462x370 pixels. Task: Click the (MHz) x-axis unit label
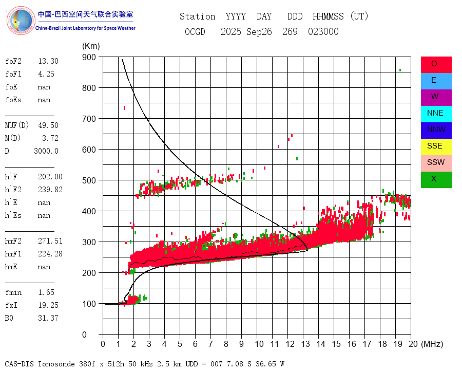point(432,344)
